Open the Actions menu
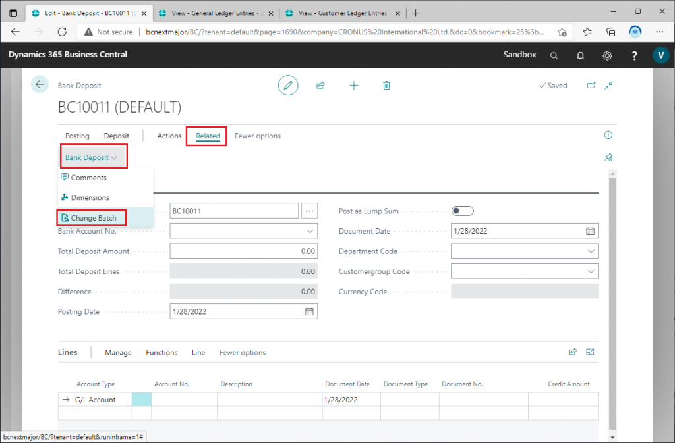 (169, 136)
